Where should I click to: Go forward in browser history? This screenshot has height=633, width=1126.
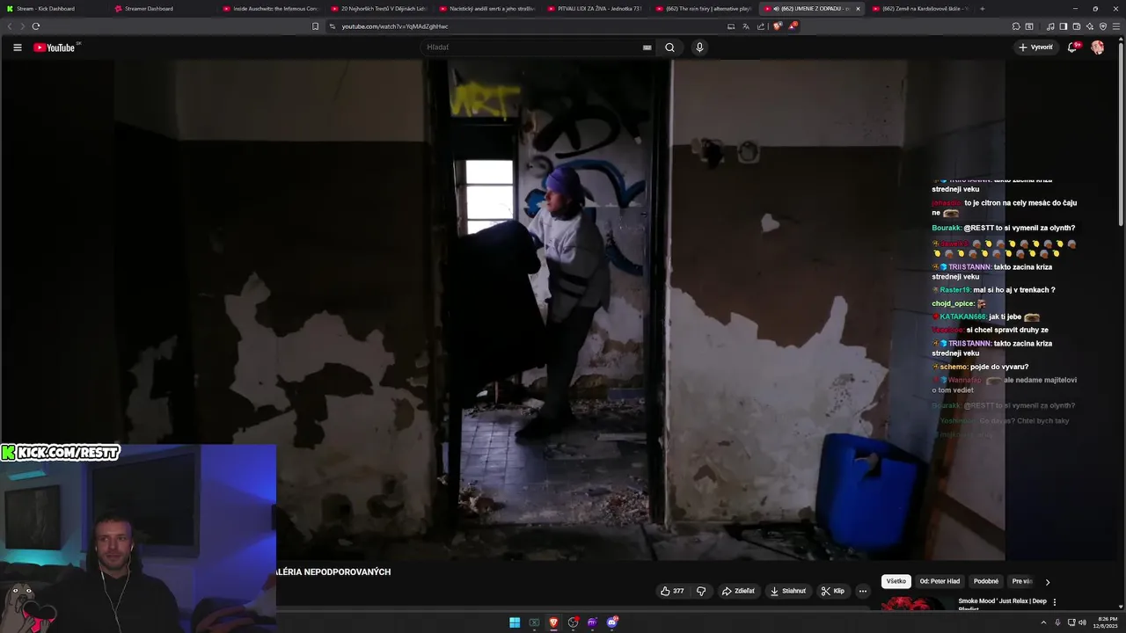[x=21, y=26]
